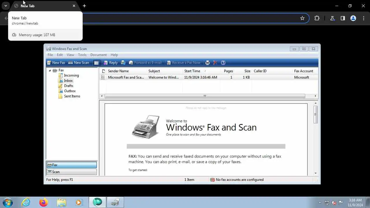The height and width of the screenshot is (208, 370).
Task: Click 'Welcome to Wind...' subject cell
Action: coord(164,77)
